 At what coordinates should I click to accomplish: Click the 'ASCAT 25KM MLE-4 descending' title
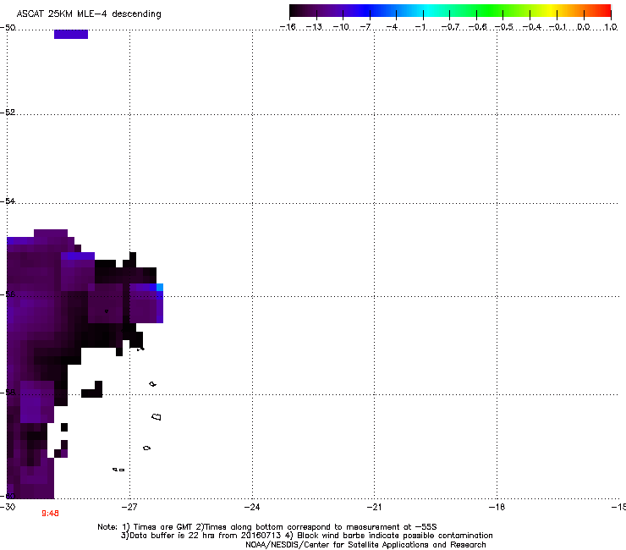(x=89, y=14)
